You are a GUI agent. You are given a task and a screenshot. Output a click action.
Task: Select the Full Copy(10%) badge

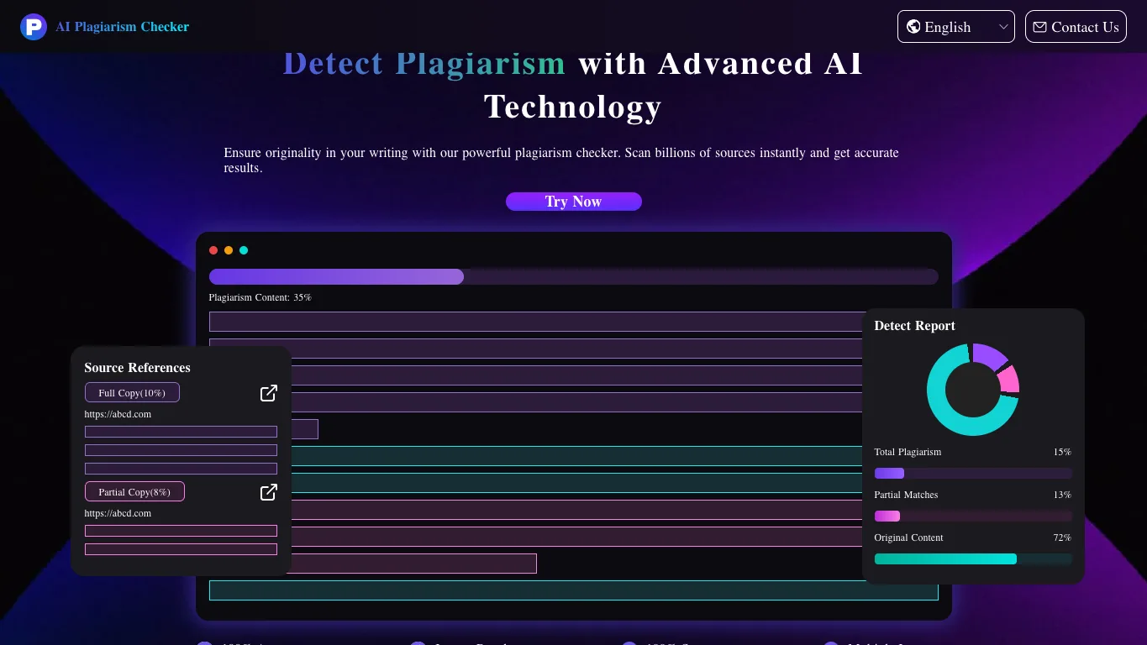(x=132, y=393)
